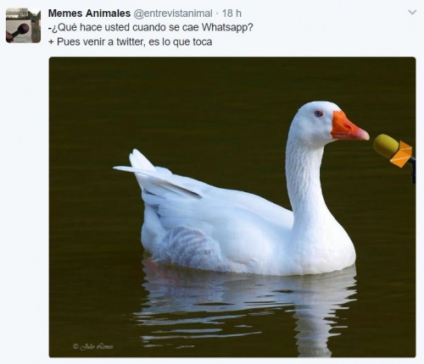Click the Whatsapp question tweet line
The width and height of the screenshot is (424, 364).
[x=150, y=28]
